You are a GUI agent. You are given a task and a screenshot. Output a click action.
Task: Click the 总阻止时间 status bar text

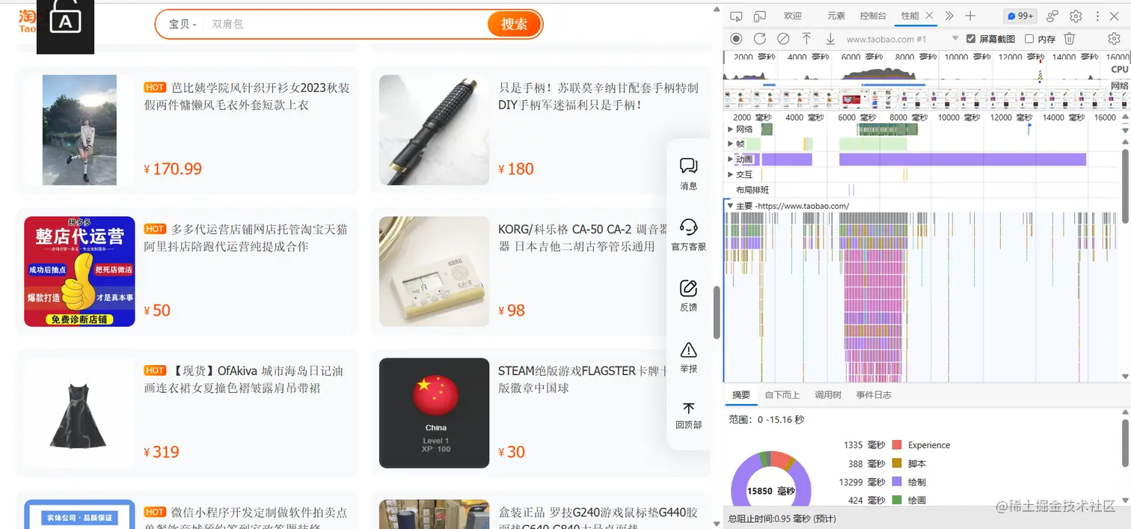click(782, 519)
